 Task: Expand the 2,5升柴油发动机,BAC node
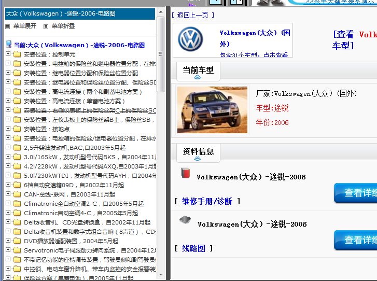coord(8,147)
